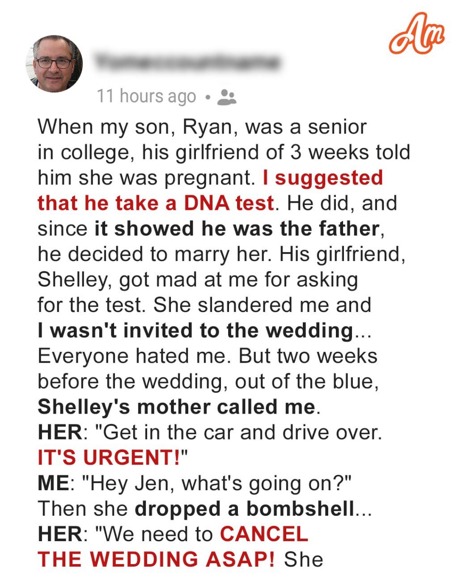Open the poster's profile picture
Viewport: 458px width, 573px height.
click(54, 64)
